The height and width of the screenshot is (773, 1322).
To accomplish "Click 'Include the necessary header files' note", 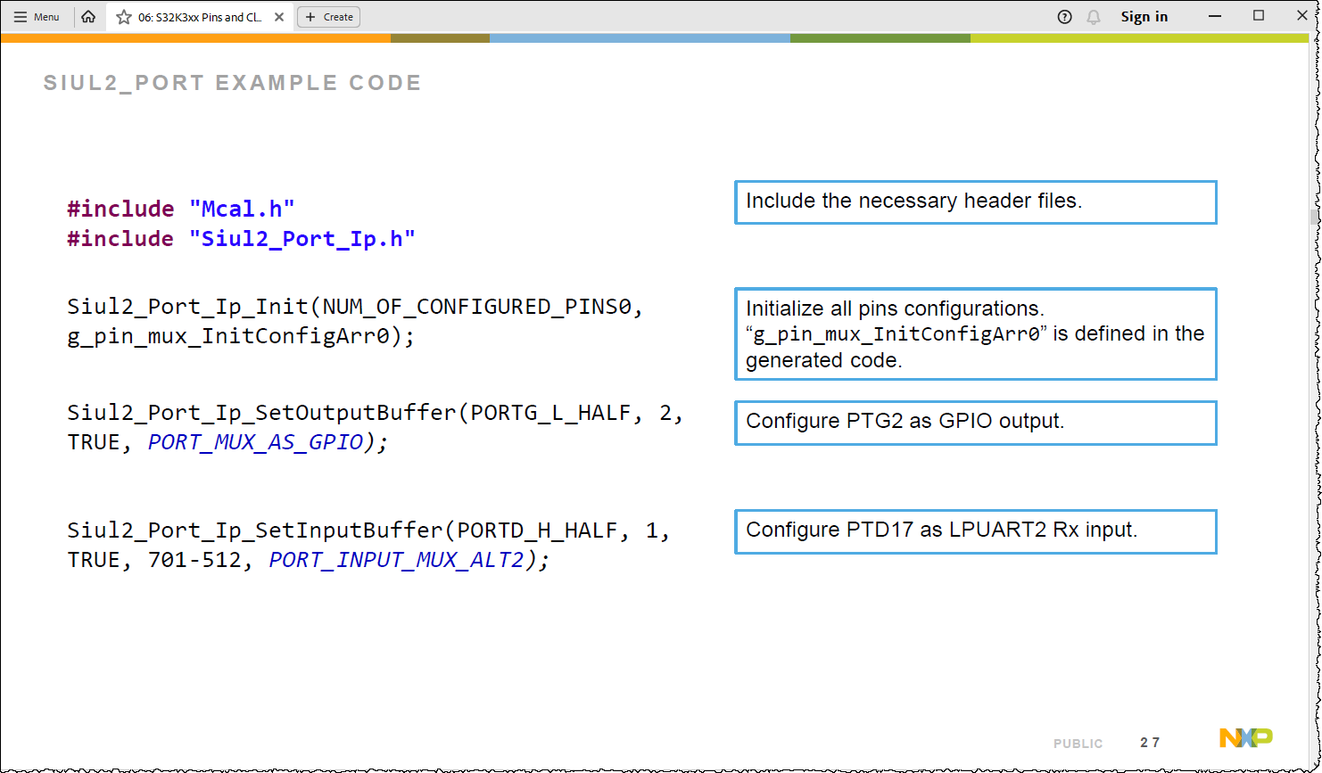I will 976,201.
